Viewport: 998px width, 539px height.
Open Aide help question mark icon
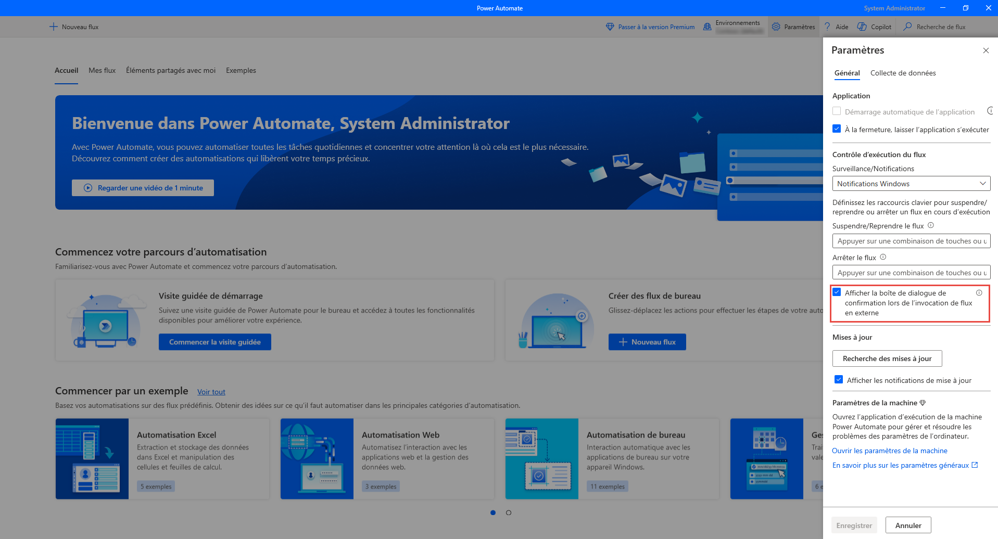827,27
